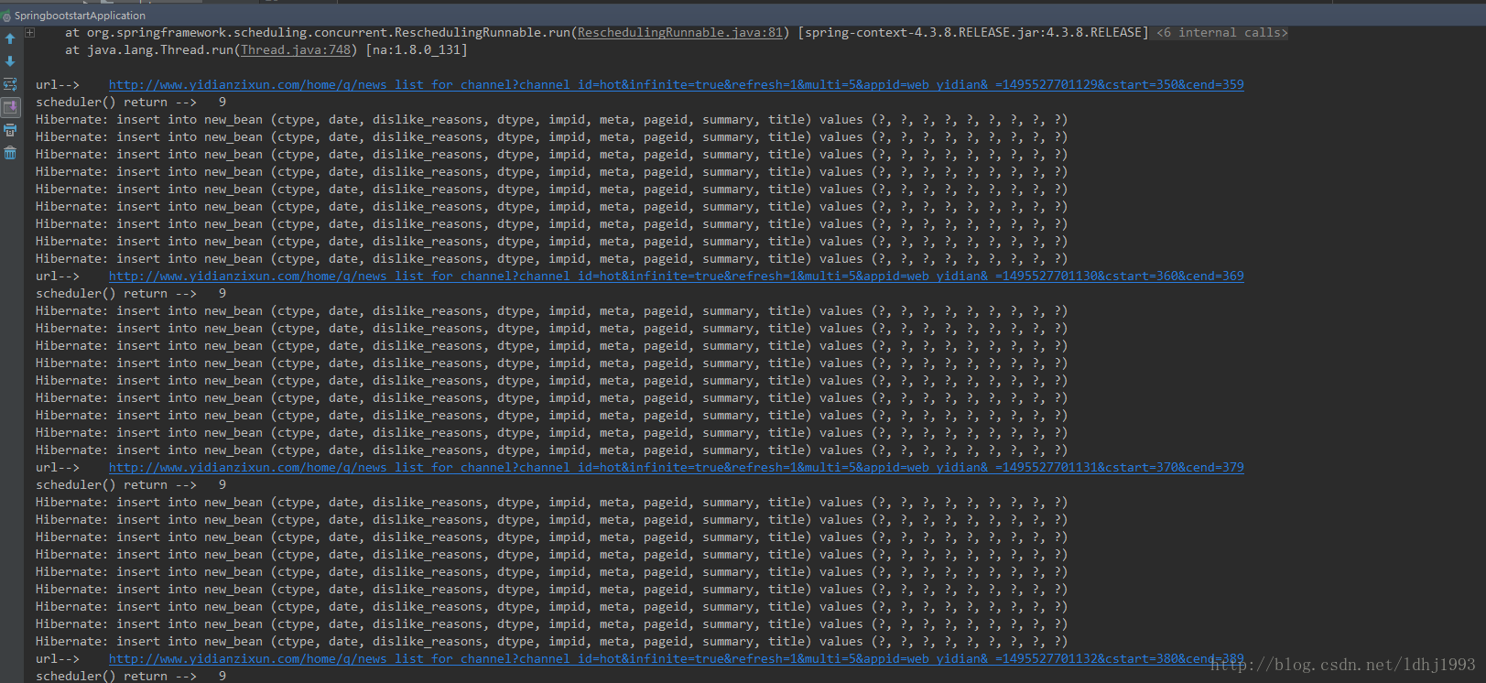Toggle the soft-wrap console output icon

(10, 84)
